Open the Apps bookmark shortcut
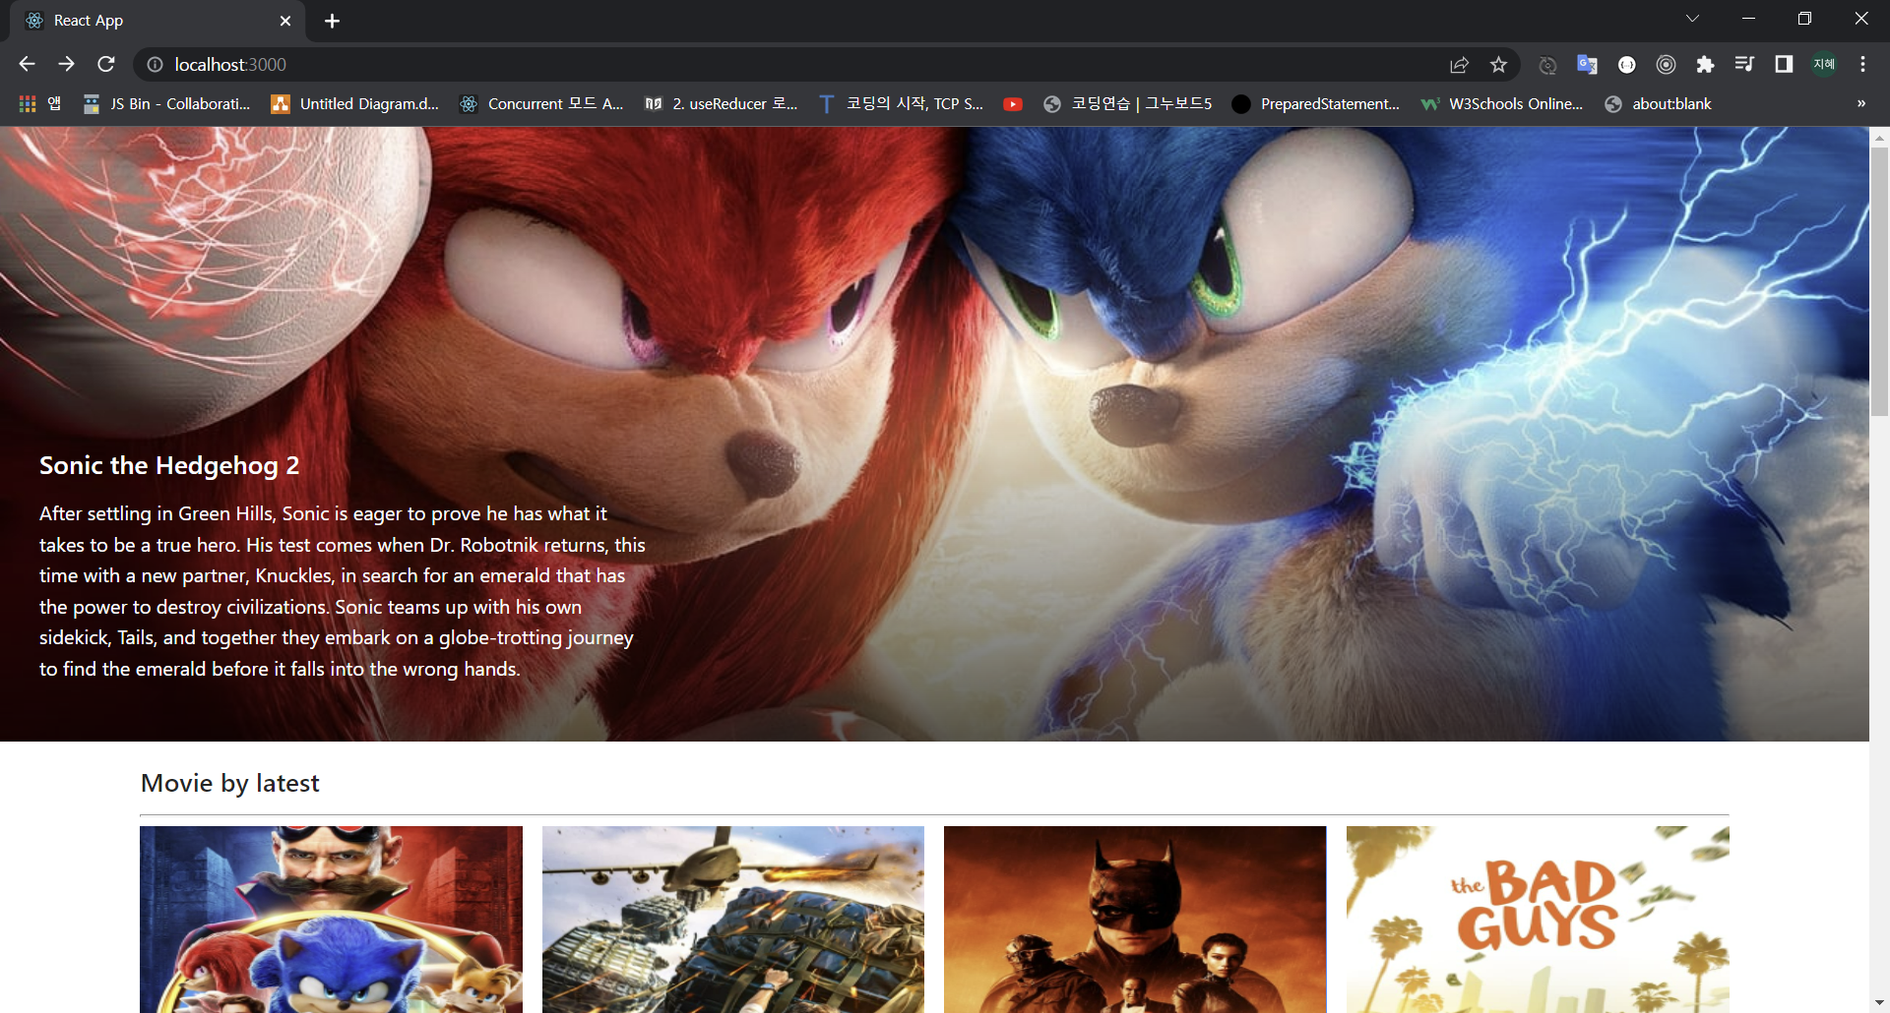 (x=39, y=103)
